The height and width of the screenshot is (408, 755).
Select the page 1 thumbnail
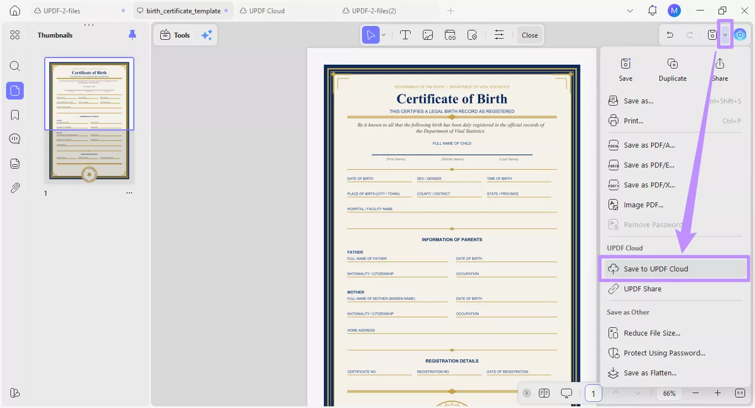[89, 119]
